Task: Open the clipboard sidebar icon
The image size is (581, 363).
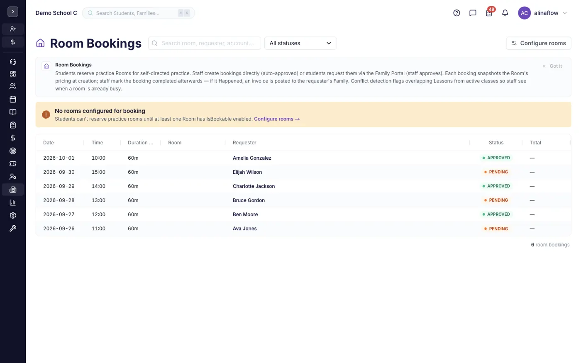Action: click(13, 125)
